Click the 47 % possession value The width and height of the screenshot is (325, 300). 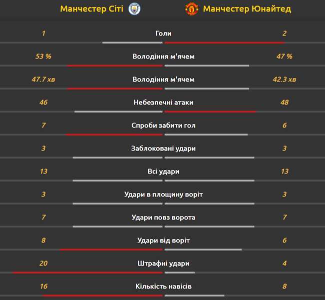coord(285,56)
